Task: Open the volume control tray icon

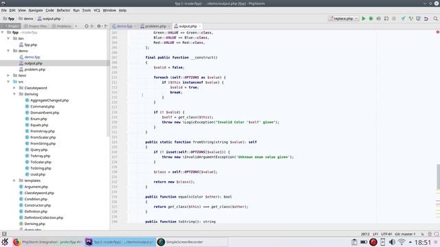Action: coord(392,242)
